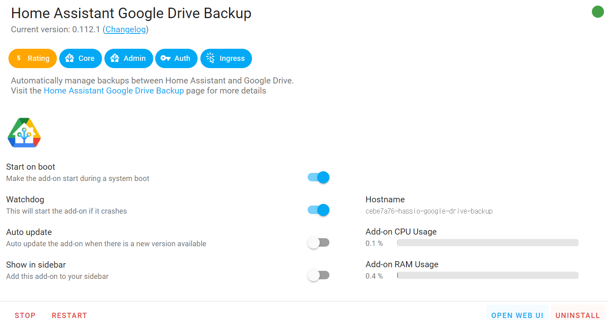
Task: Click 'Add this add-on to your sidebar' text
Action: tap(57, 276)
